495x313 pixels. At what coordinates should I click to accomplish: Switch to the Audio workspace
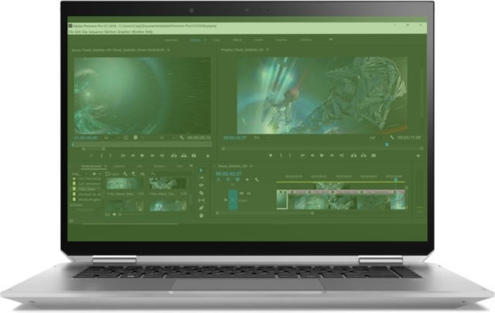[258, 40]
